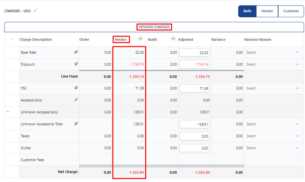Toggle the eye icon next to Audit column
The width and height of the screenshot is (305, 182).
point(173,39)
